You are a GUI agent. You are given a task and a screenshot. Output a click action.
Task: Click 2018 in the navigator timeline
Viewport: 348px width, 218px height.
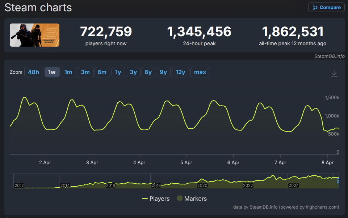coord(156,185)
